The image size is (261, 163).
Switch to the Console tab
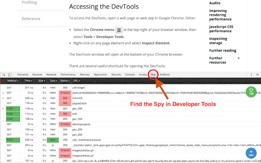pyautogui.click(x=130, y=75)
